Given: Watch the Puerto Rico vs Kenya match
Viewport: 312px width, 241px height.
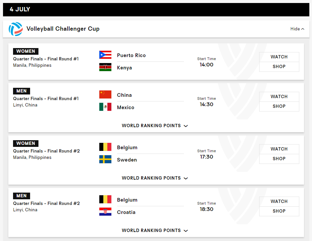Looking at the screenshot, I should [x=279, y=57].
